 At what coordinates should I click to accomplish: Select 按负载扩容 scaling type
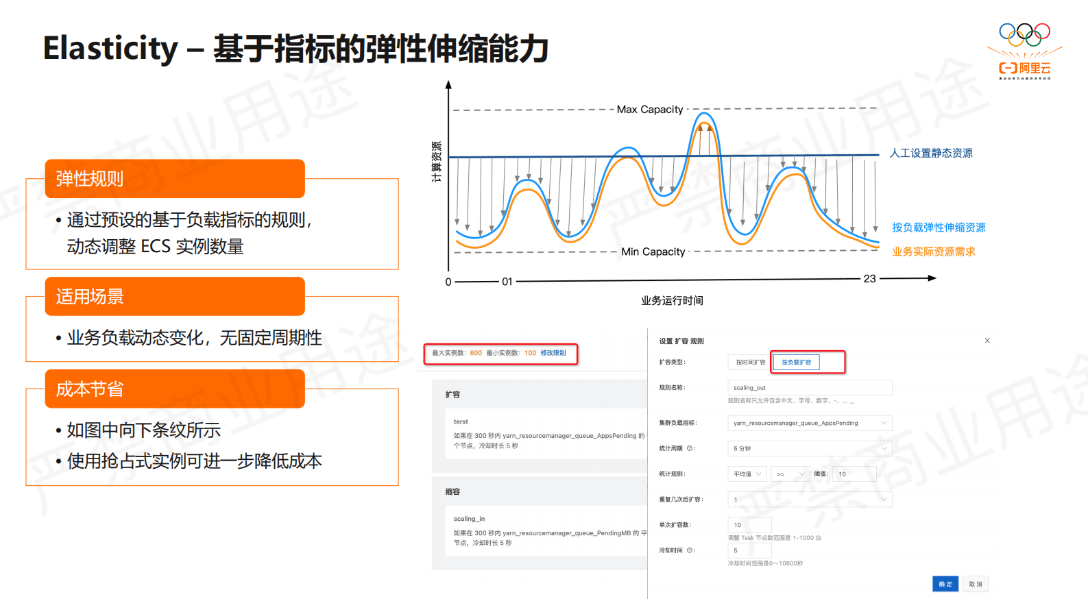[796, 363]
